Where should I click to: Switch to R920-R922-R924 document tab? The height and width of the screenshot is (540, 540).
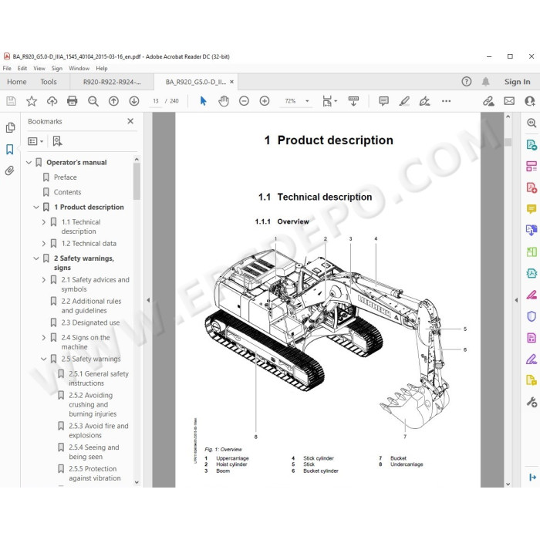coord(112,82)
